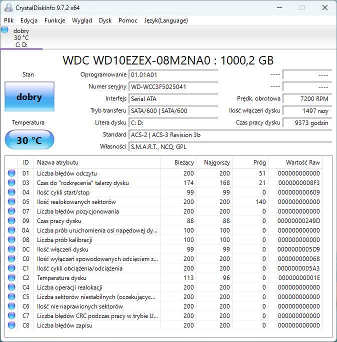Click the Własności field S.M.A.R.T., NCQ, GPL
337x342 pixels.
(x=230, y=147)
